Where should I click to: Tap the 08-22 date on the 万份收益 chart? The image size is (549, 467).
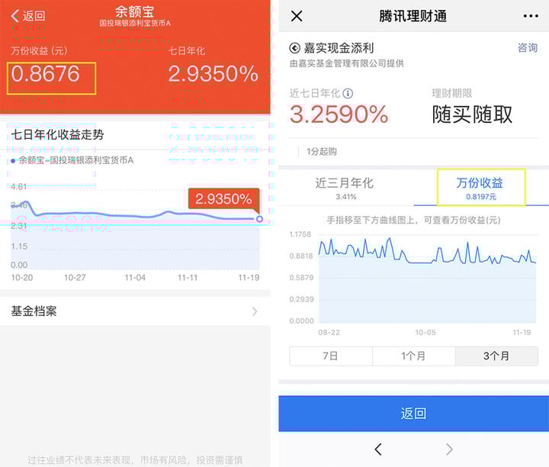(329, 333)
